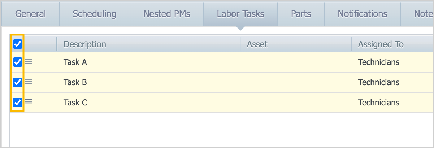Uncheck the Task A row checkbox
434x148 pixels.
pyautogui.click(x=17, y=62)
